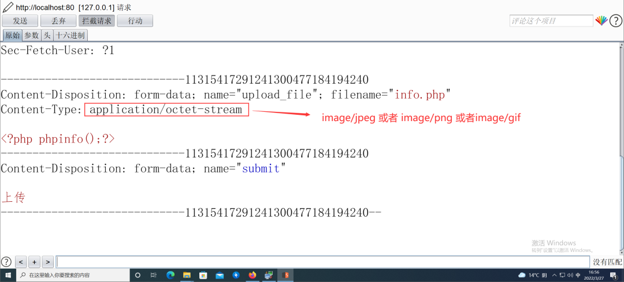This screenshot has width=624, height=282.
Task: Open the multicolor highlight picker
Action: (x=601, y=21)
